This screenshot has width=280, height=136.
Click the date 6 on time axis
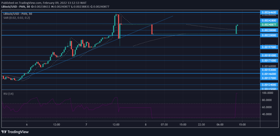click(x=27, y=125)
